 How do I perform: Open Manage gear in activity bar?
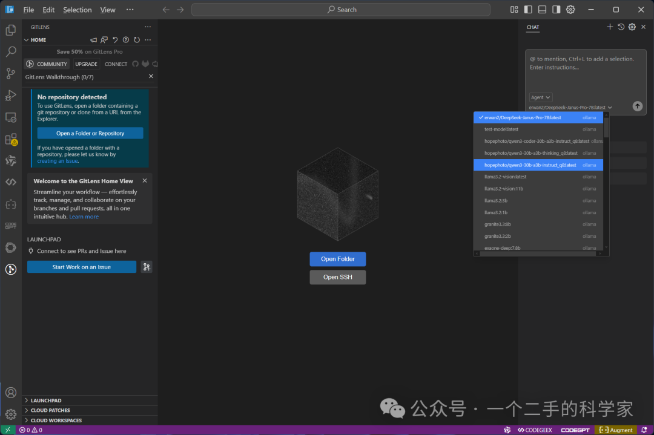[x=11, y=414]
